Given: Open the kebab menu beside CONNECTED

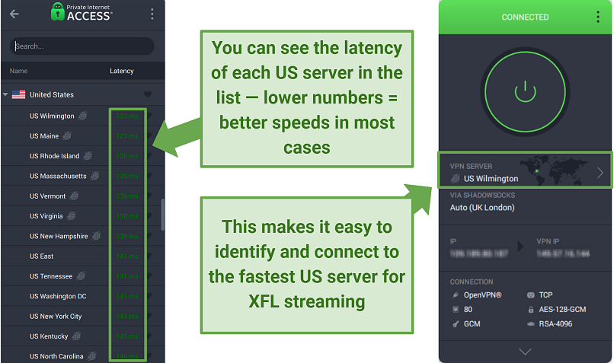Looking at the screenshot, I should pyautogui.click(x=597, y=17).
